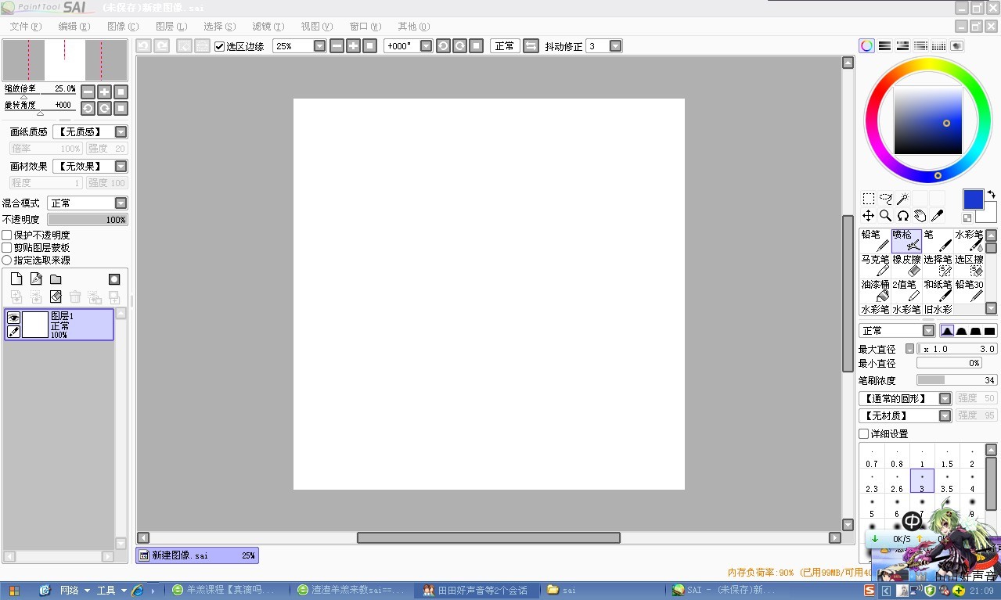Choose the rectangular selection tool
This screenshot has width=1001, height=600.
[x=869, y=199]
